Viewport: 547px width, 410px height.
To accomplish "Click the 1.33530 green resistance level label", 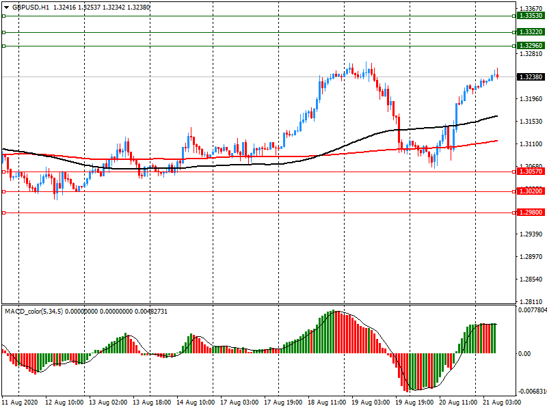I will [x=531, y=16].
